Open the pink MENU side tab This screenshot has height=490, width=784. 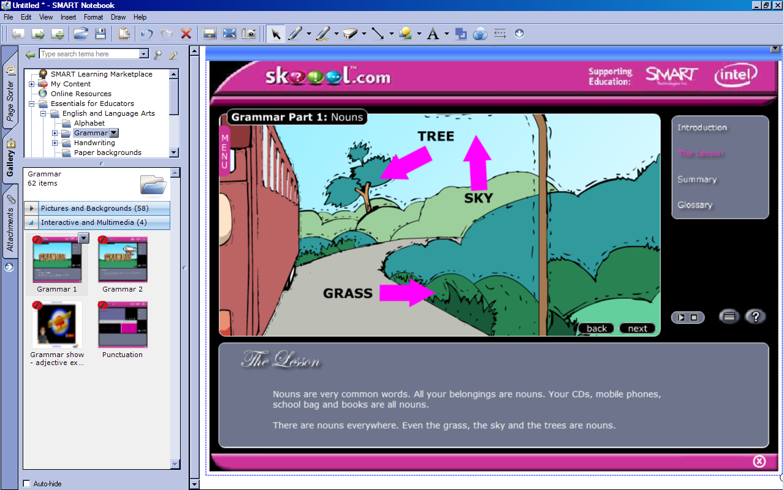tap(224, 151)
